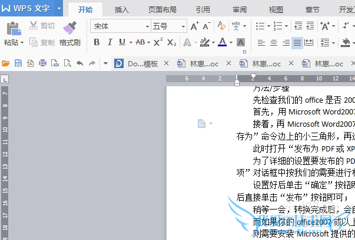Align text left
The width and height of the screenshot is (355, 240).
point(261,42)
